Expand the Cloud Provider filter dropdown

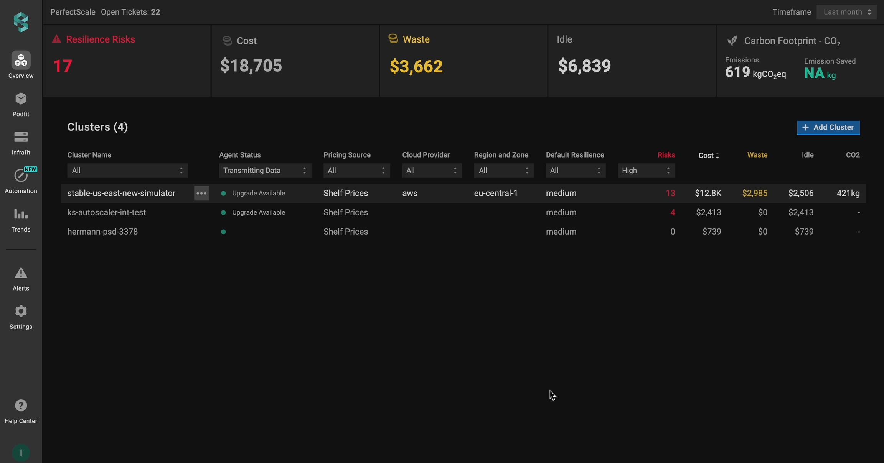(432, 171)
